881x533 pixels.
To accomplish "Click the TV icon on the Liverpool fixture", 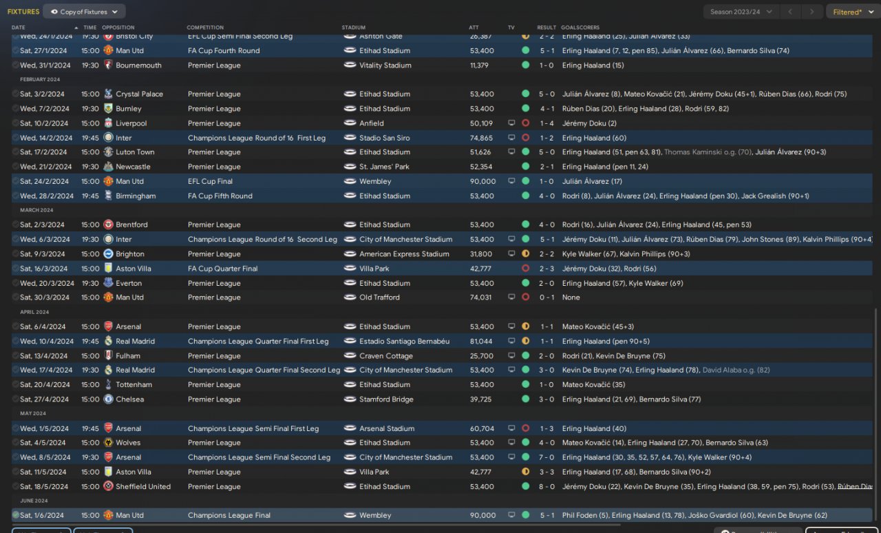I will (511, 123).
